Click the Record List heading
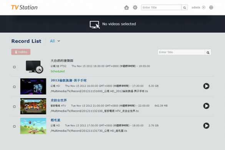Viewport: 225px width, 150px height. 26,41
